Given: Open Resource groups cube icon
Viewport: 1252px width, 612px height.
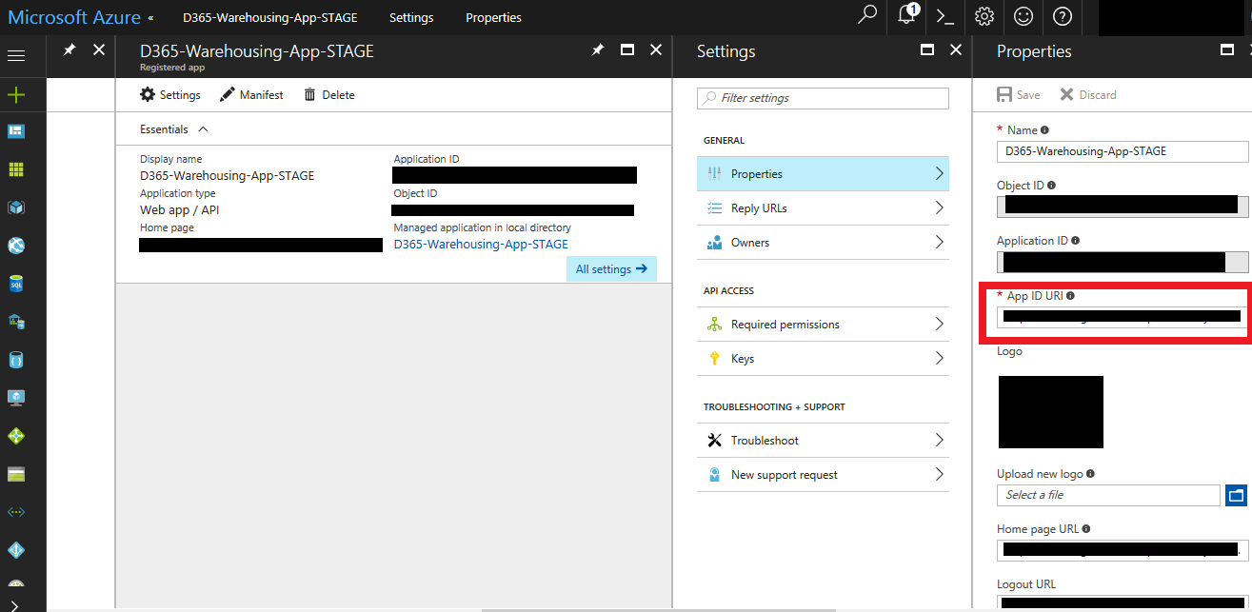Looking at the screenshot, I should coord(16,207).
